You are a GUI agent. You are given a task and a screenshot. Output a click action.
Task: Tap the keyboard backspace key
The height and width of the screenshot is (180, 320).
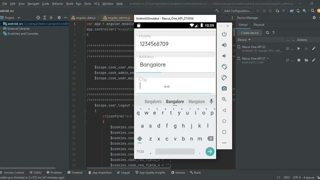[x=210, y=138]
